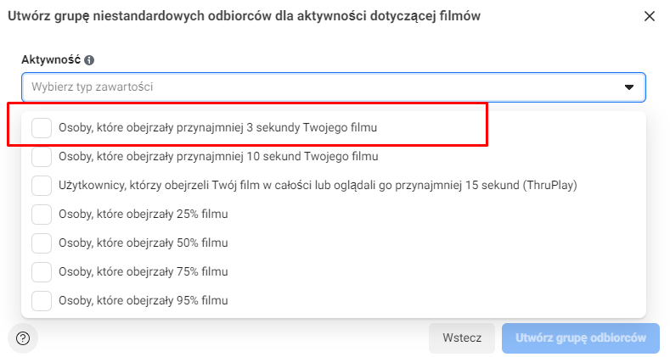Enable the 50% filmu checkbox

[x=42, y=243]
